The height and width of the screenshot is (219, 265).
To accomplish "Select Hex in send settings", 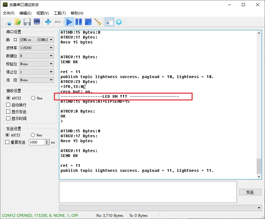I will [x=36, y=135].
